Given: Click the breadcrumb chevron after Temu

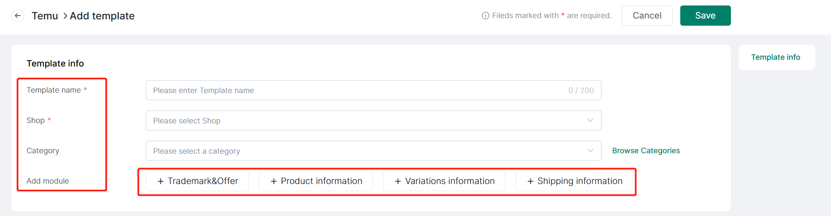Looking at the screenshot, I should (65, 16).
